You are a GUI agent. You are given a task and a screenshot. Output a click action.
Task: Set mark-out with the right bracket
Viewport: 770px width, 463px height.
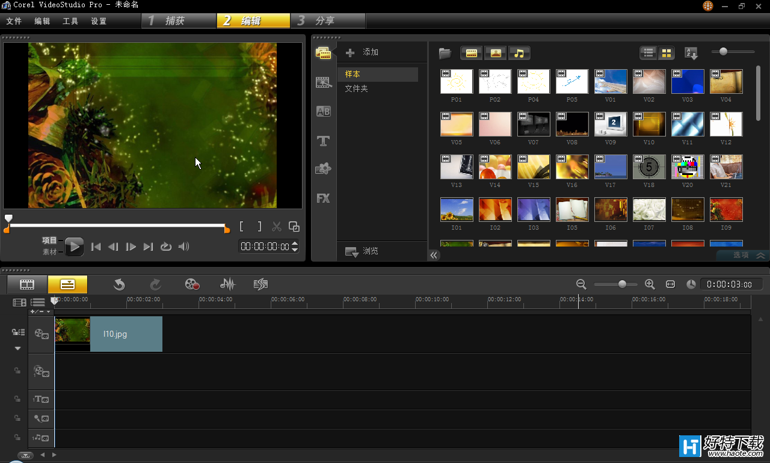[259, 227]
